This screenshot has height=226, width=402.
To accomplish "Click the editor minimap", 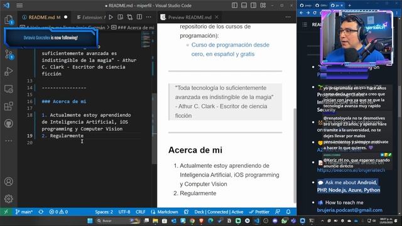I will tap(146, 40).
